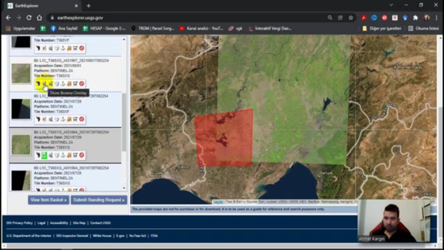The image size is (444, 250).
Task: Open the Kanal analizi YouTube bookmark
Action: coord(201,28)
